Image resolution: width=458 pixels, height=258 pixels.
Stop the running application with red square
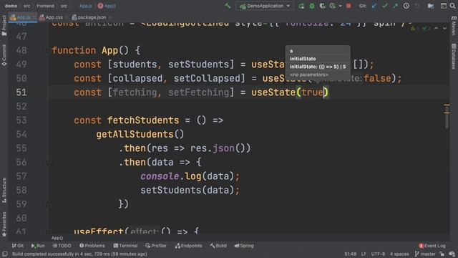[349, 6]
